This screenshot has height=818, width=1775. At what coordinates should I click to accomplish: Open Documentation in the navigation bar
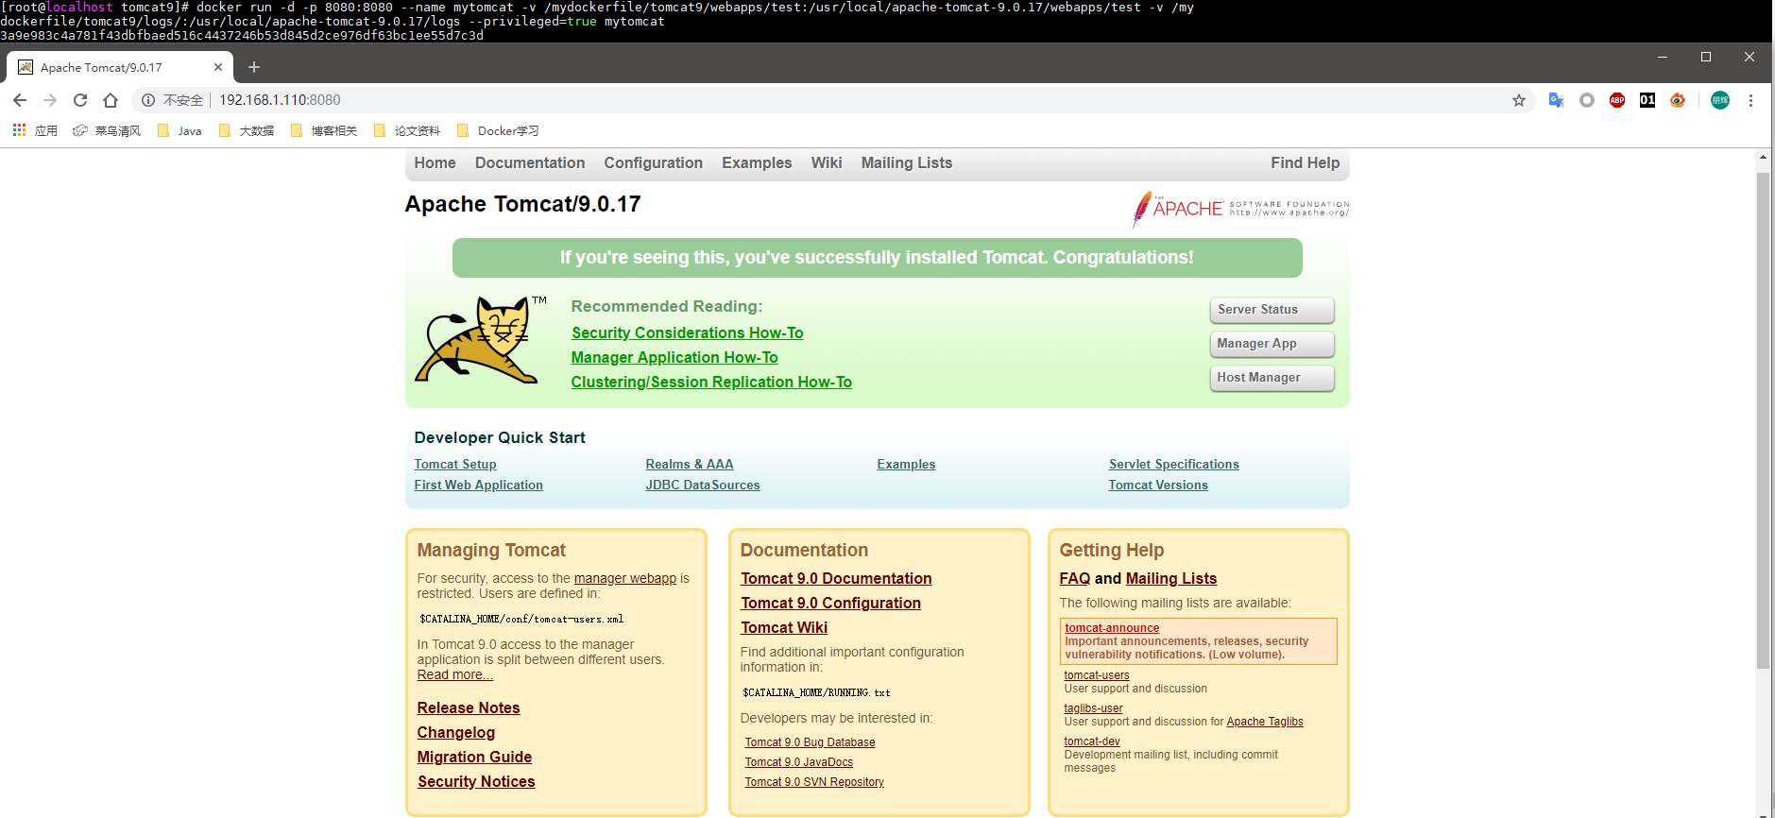(530, 162)
